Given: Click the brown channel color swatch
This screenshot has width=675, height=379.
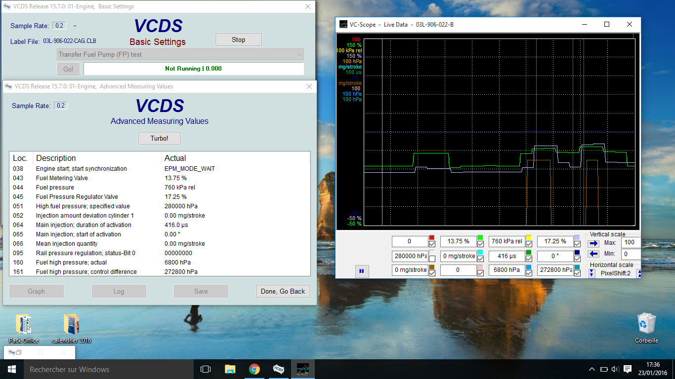Looking at the screenshot, I should [x=432, y=267].
